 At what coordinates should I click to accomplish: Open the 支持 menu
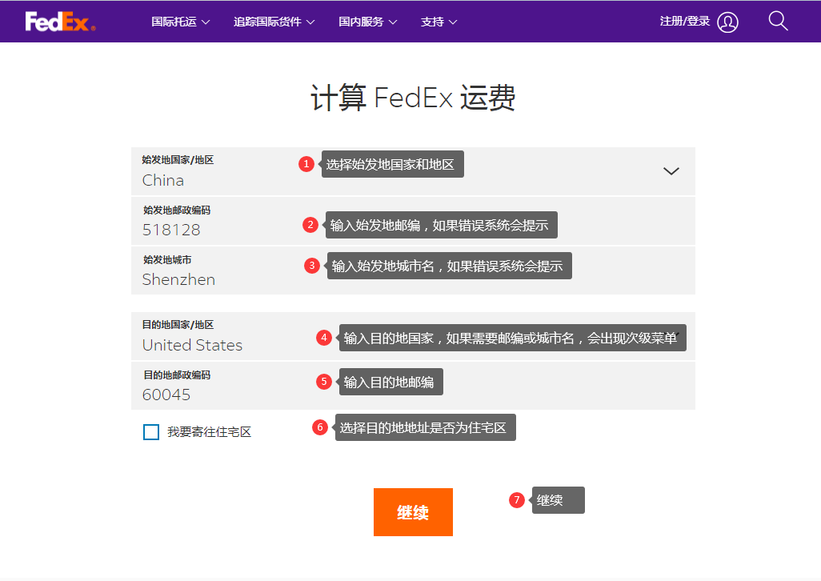pyautogui.click(x=439, y=22)
